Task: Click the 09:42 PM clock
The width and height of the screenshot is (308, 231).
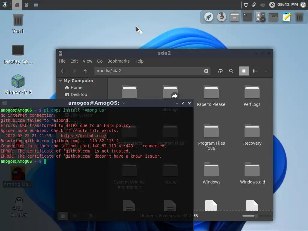Action: (288, 5)
